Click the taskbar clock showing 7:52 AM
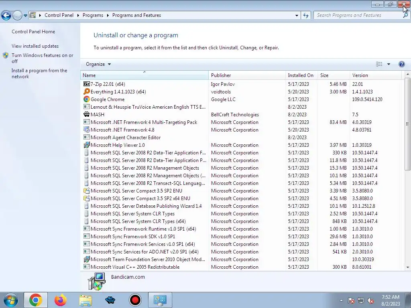 click(391, 300)
